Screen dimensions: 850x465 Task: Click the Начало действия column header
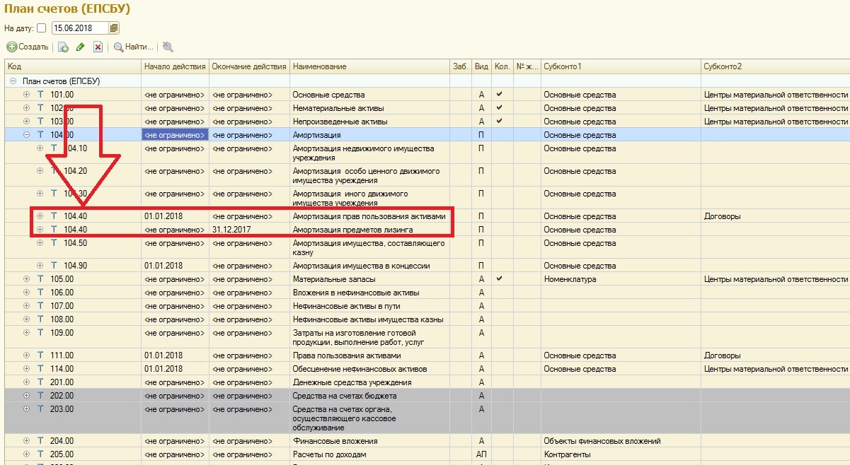[175, 66]
